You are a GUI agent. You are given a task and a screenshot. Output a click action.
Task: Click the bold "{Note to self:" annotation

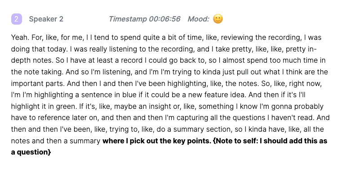pos(235,141)
